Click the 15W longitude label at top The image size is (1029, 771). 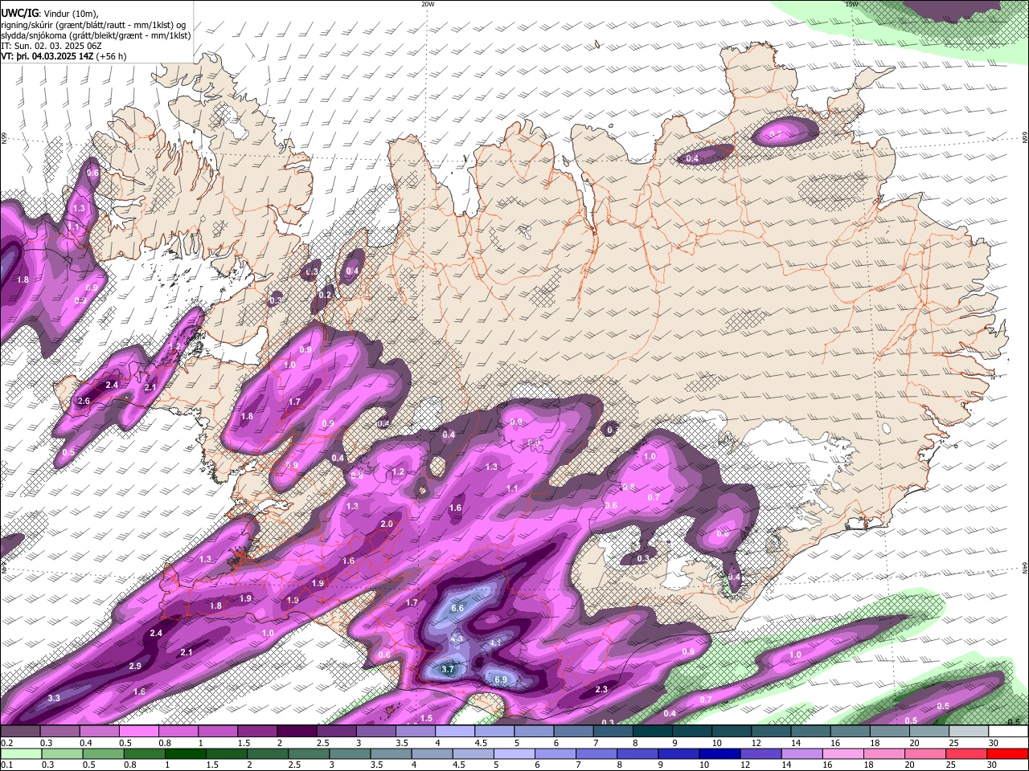tap(851, 4)
